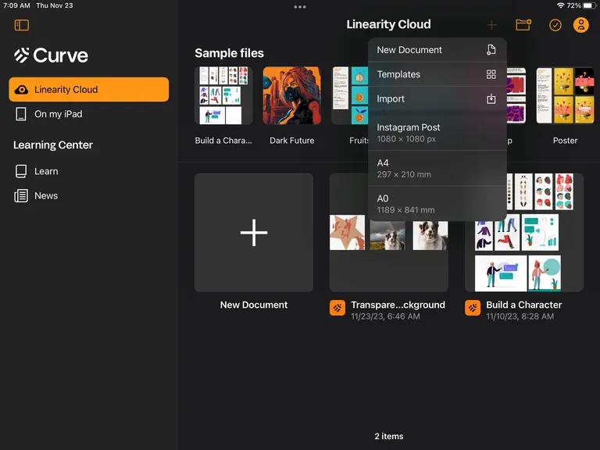
Task: Click orange Curve icon beside Transpare...ckground
Action: (337, 308)
